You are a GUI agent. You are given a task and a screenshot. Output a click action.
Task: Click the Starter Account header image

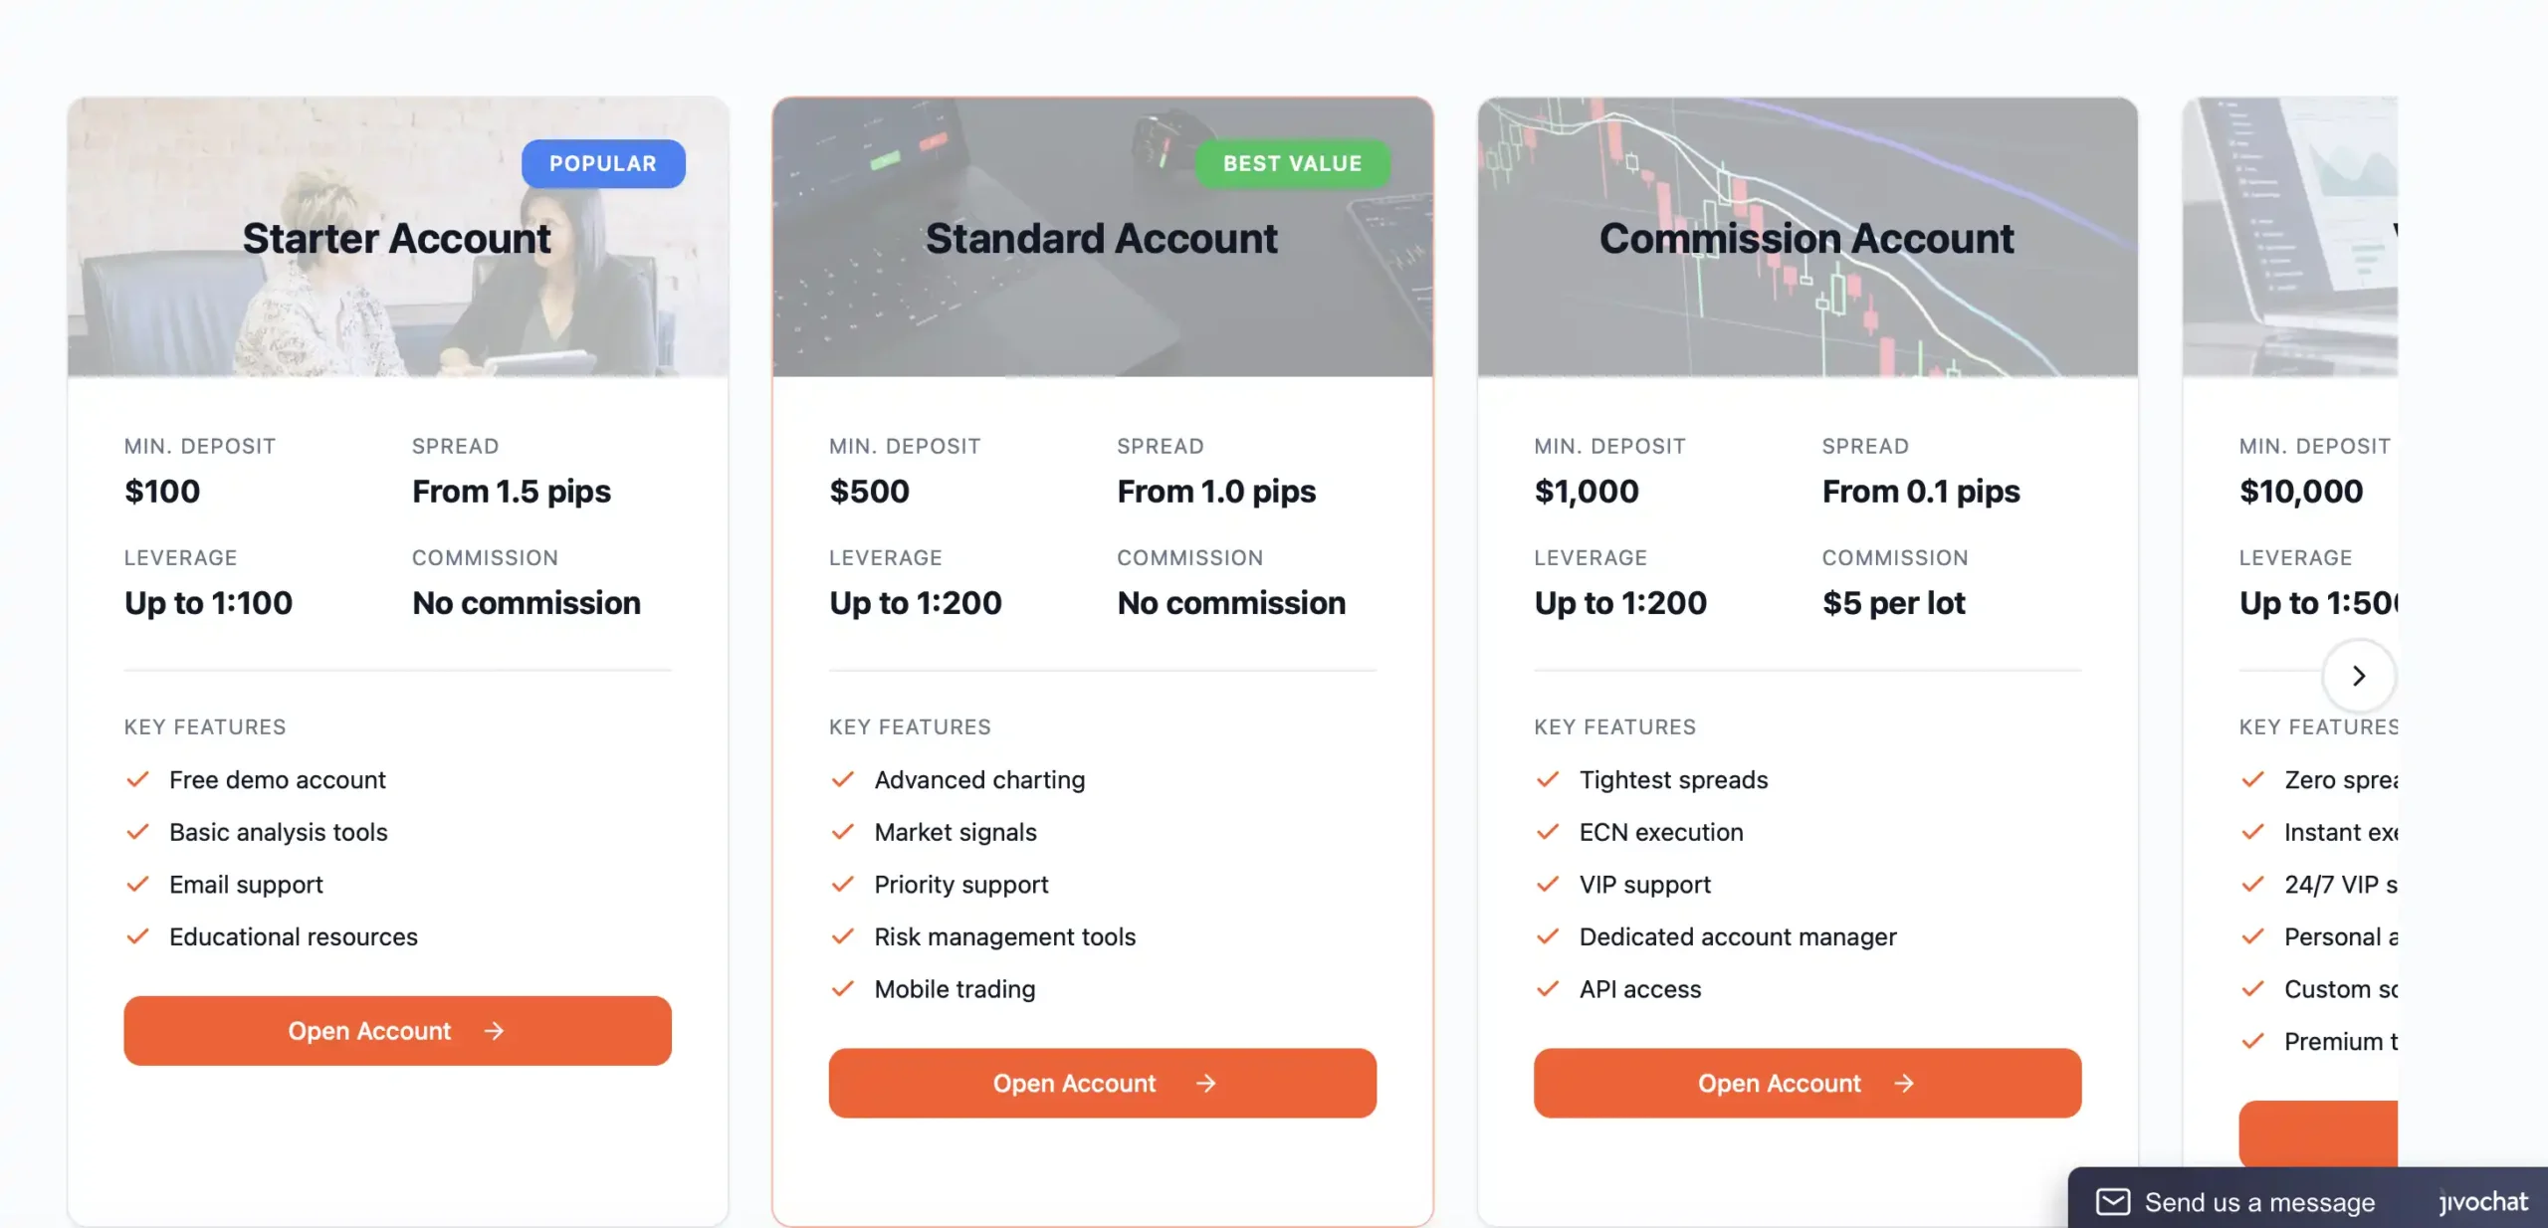point(397,308)
